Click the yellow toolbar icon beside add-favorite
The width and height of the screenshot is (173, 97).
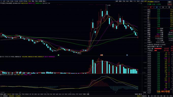click(x=146, y=1)
